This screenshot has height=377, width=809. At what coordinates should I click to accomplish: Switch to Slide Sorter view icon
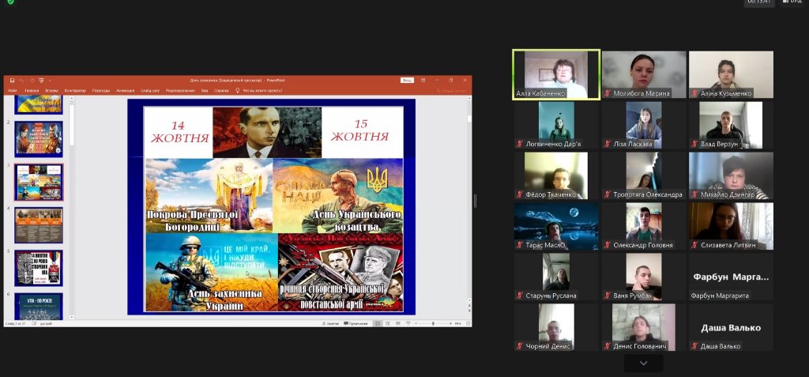[x=388, y=323]
